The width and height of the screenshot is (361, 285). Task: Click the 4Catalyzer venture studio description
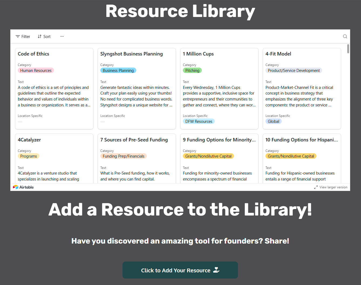coord(49,176)
